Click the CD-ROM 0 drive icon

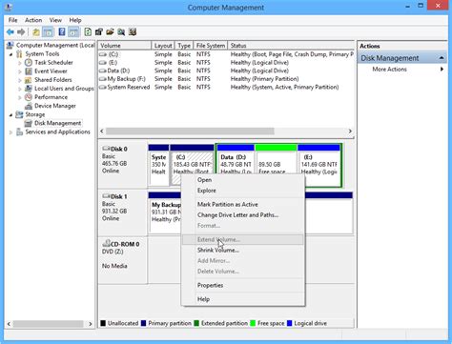click(106, 244)
